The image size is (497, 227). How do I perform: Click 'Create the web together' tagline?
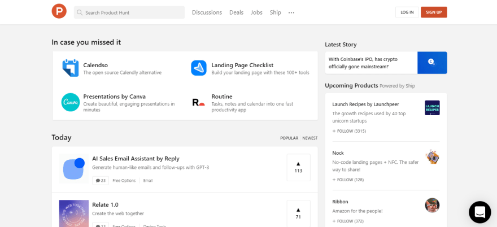(118, 213)
